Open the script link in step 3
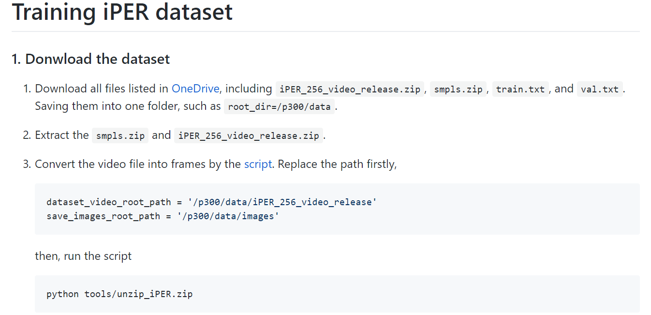651x315 pixels. click(258, 164)
